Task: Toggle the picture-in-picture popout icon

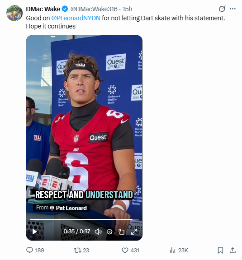Action: 121,232
